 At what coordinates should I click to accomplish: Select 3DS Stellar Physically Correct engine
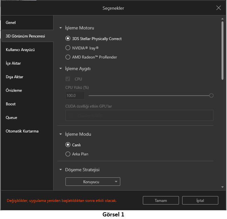coord(68,39)
